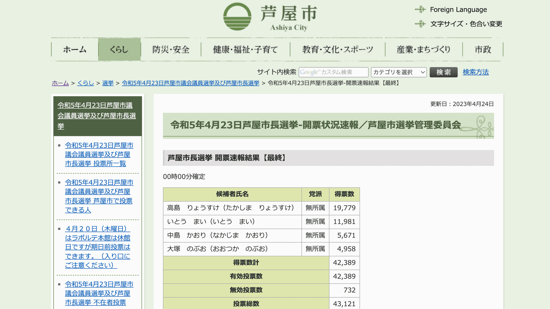
Task: Open the 市政 navigation tab
Action: click(483, 49)
